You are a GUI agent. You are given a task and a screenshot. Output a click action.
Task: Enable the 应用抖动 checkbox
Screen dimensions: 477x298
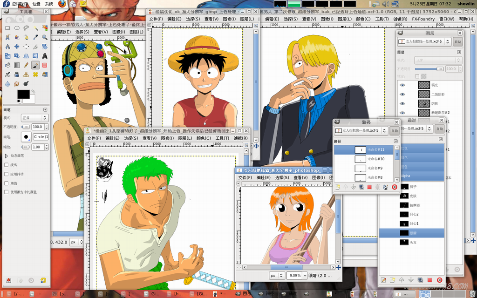tap(7, 174)
